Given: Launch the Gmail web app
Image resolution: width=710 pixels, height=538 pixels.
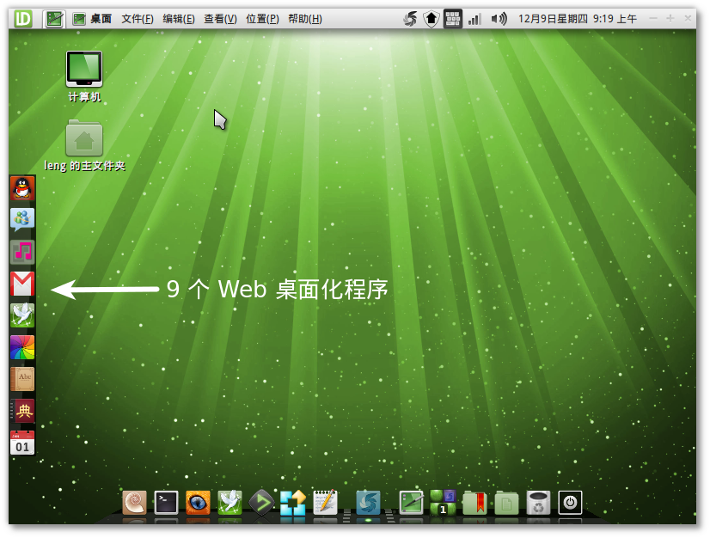Looking at the screenshot, I should pyautogui.click(x=22, y=284).
